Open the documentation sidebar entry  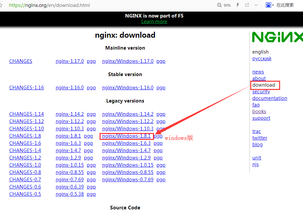tap(269, 98)
